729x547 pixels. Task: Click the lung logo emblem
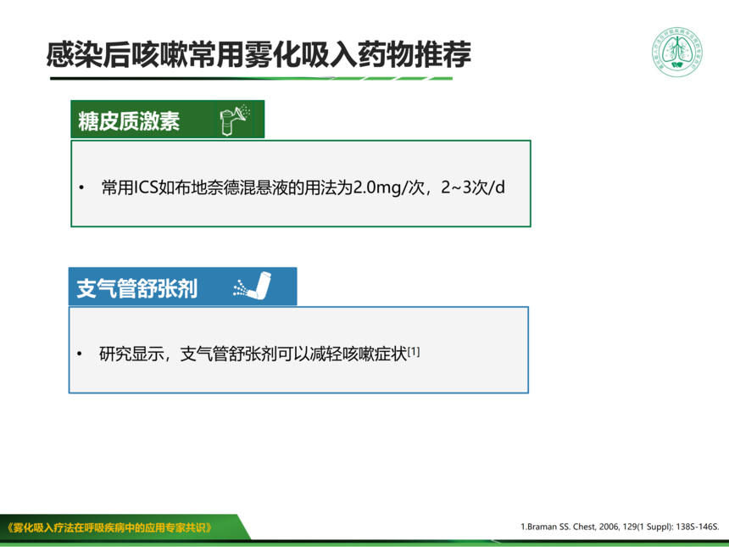coord(677,52)
